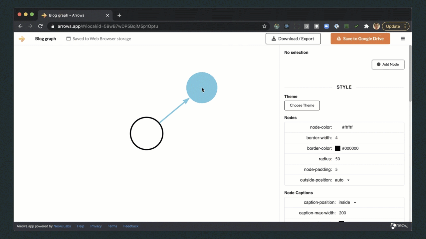
Task: Open the Chrome three-dot menu
Action: point(405,26)
